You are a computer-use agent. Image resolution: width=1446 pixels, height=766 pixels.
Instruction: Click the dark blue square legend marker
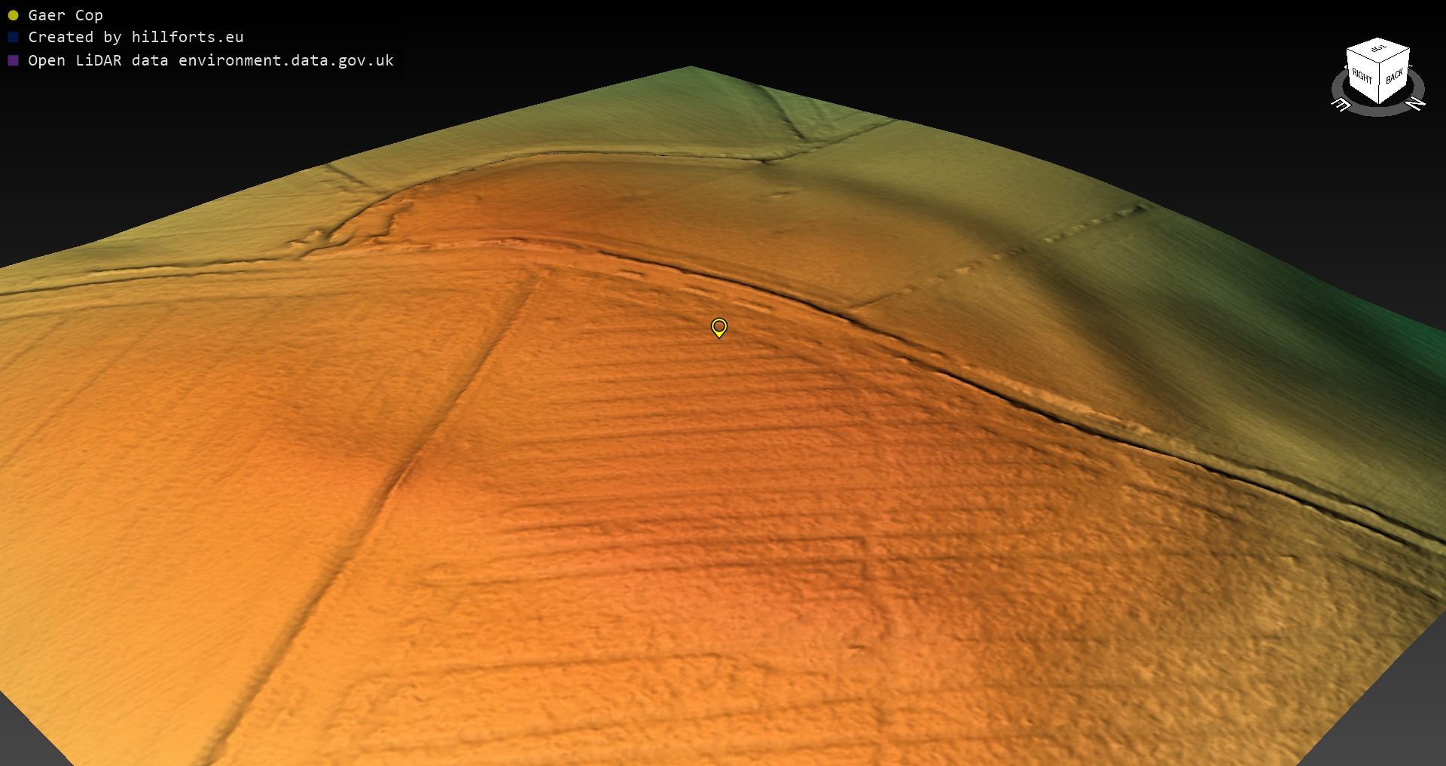click(13, 37)
